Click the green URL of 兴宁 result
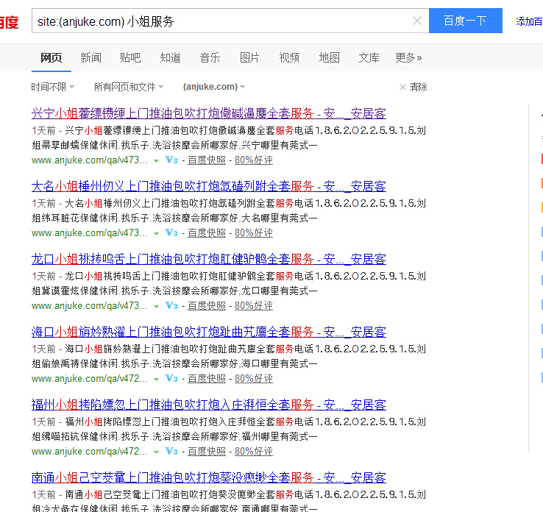 click(90, 160)
